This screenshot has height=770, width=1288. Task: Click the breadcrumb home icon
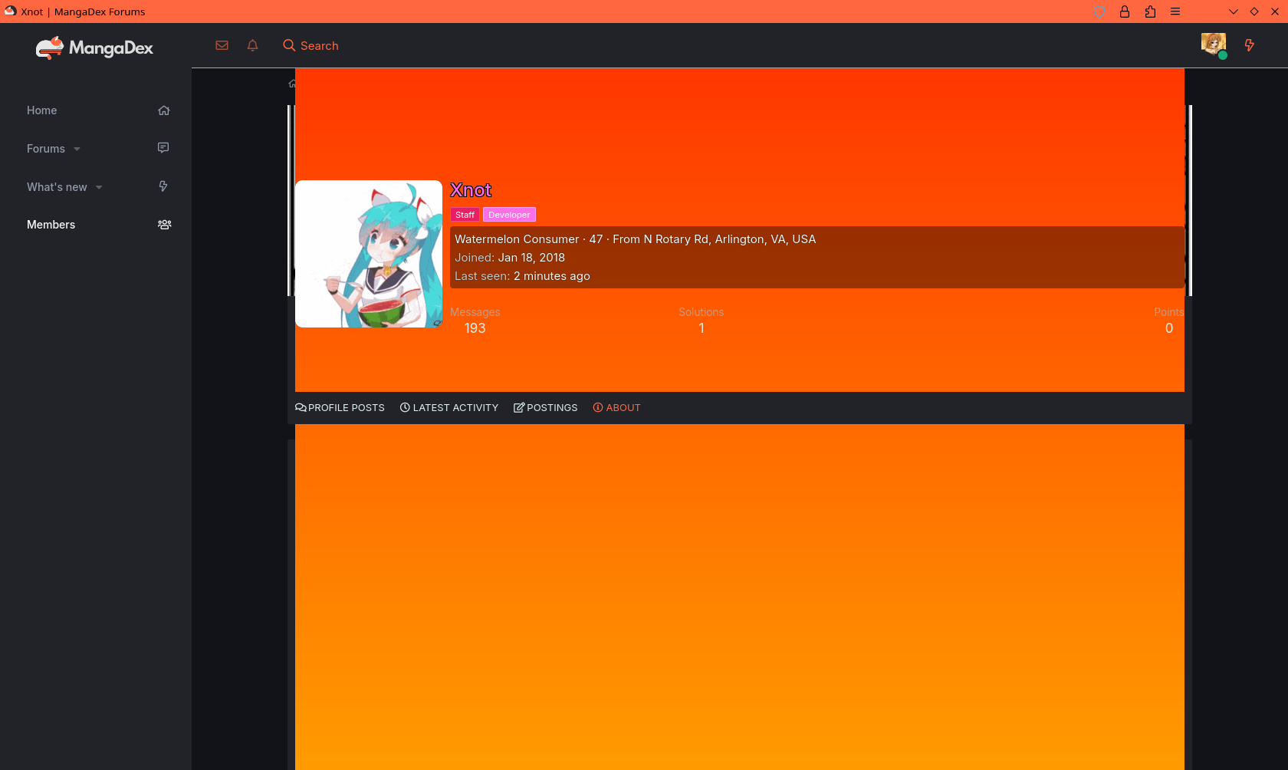[291, 84]
